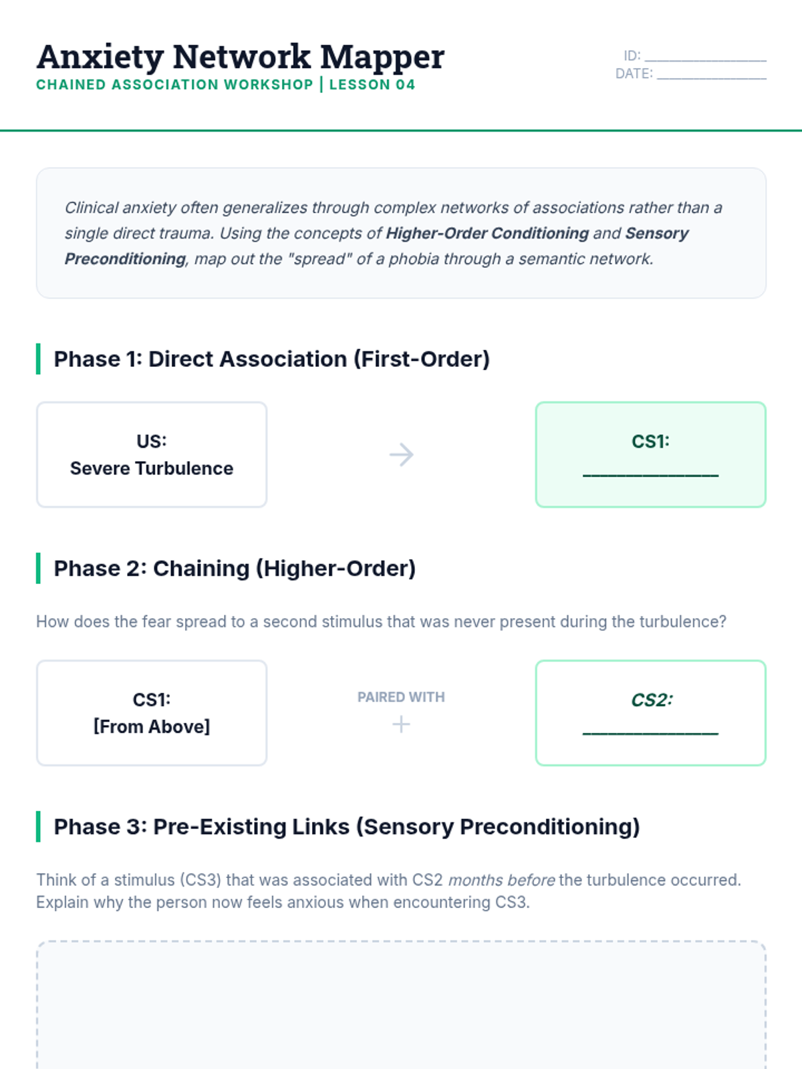The width and height of the screenshot is (802, 1069).
Task: Select the US: Severe Turbulence box
Action: [x=152, y=455]
